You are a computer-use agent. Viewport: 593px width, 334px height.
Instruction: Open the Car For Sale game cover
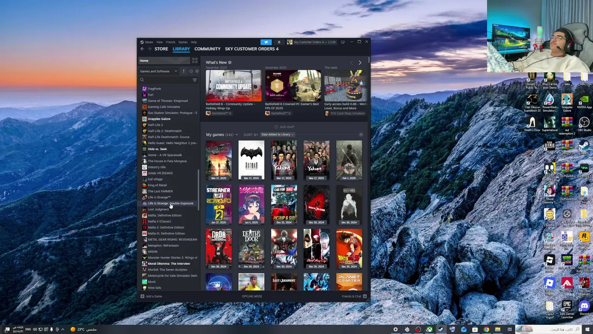tap(284, 205)
